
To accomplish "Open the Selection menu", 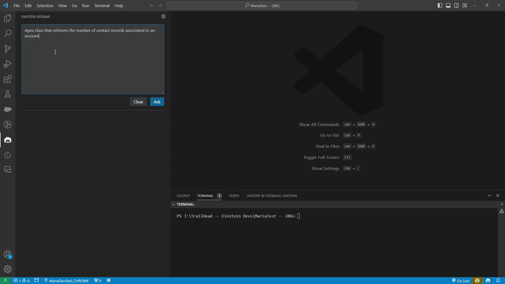I will point(45,6).
